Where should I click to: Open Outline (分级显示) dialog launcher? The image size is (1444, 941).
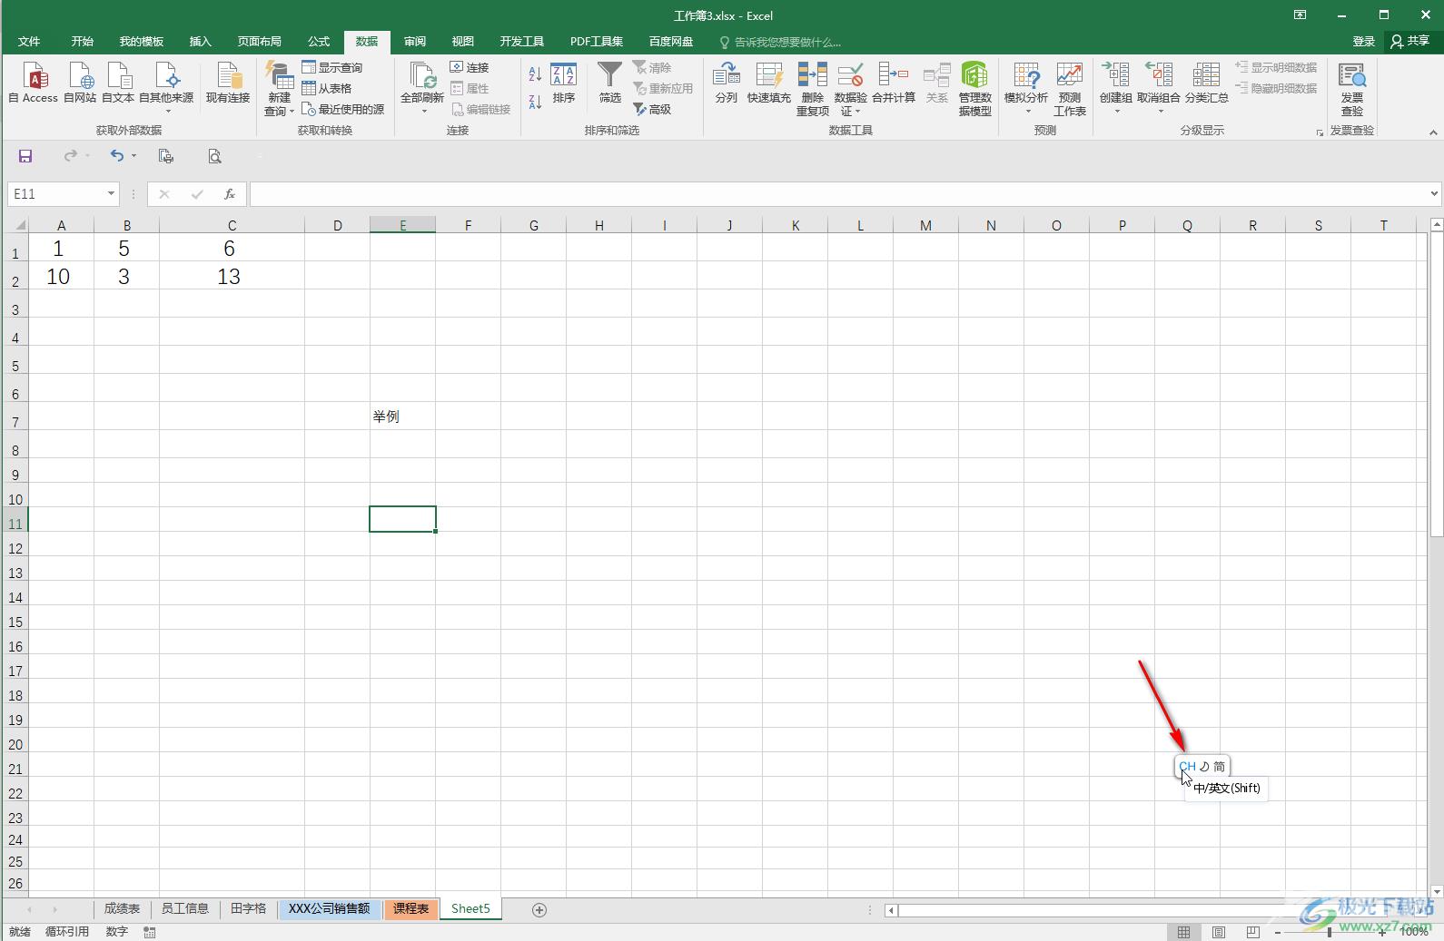point(1320,132)
